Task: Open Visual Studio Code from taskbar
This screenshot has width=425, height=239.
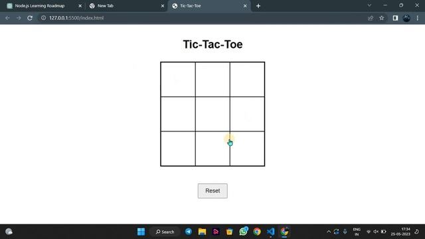Action: pos(270,232)
